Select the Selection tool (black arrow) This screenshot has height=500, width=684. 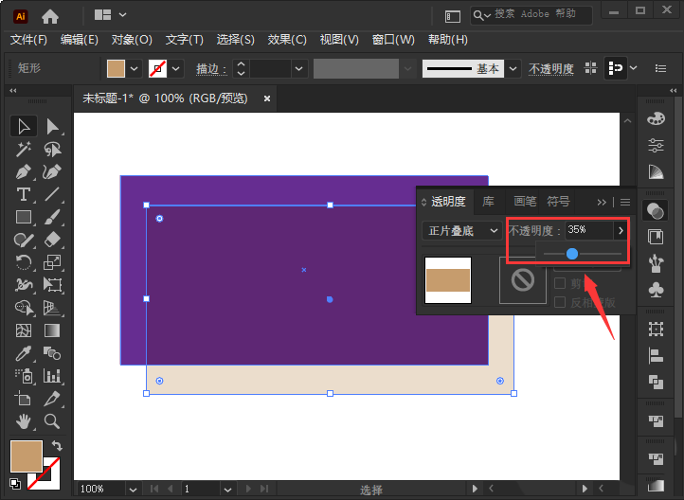(24, 126)
